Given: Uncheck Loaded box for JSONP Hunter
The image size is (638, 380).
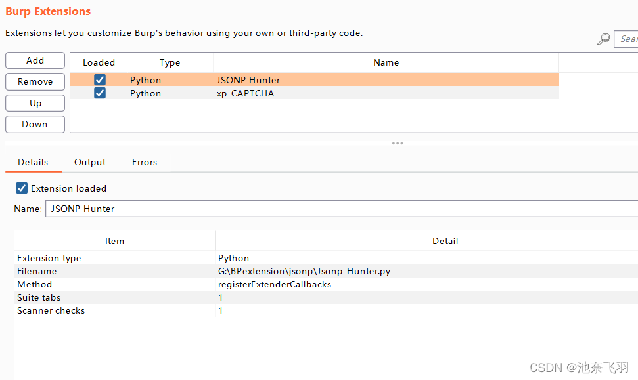Looking at the screenshot, I should (100, 79).
